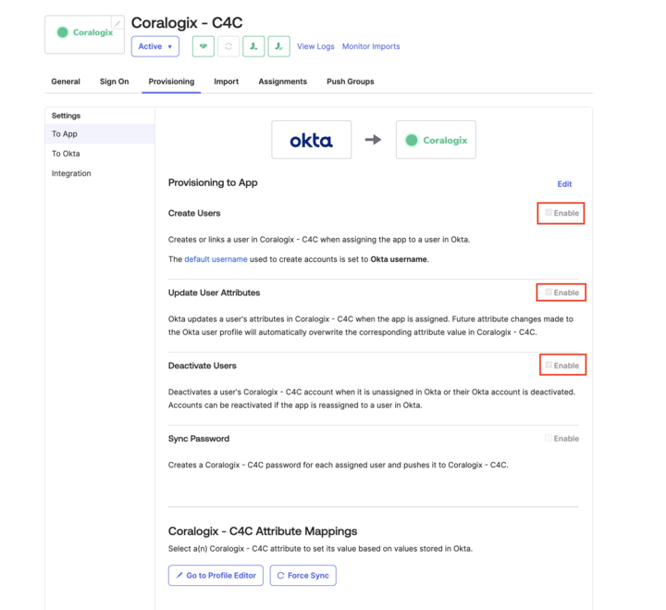The image size is (666, 610).
Task: Switch to the General tab
Action: click(x=66, y=81)
